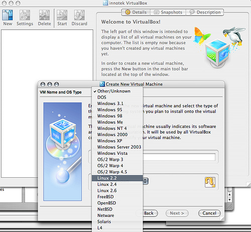Image resolution: width=251 pixels, height=232 pixels.
Task: Select Windows 3.1 in the list
Action: [117, 103]
